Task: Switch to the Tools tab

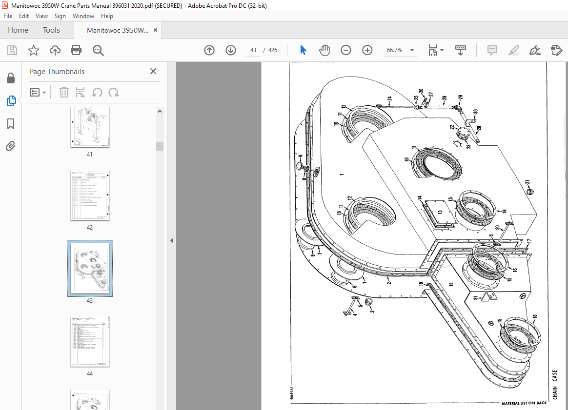Action: tap(51, 30)
